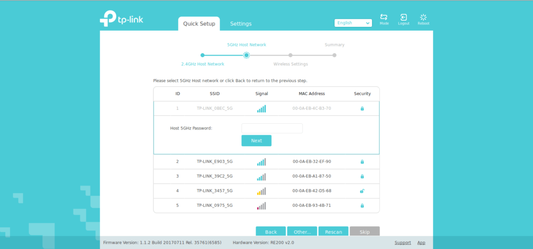
Task: Click the Mode icon in header
Action: click(x=384, y=18)
